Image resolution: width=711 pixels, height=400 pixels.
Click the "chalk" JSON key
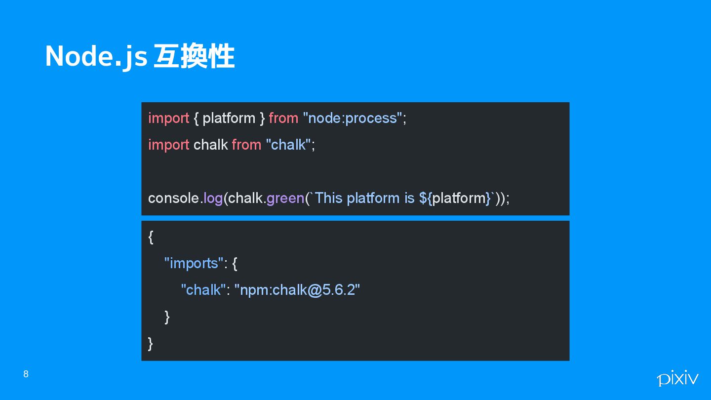tap(203, 290)
